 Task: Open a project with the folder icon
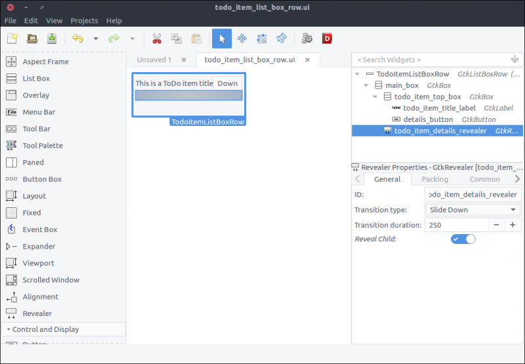pos(31,39)
